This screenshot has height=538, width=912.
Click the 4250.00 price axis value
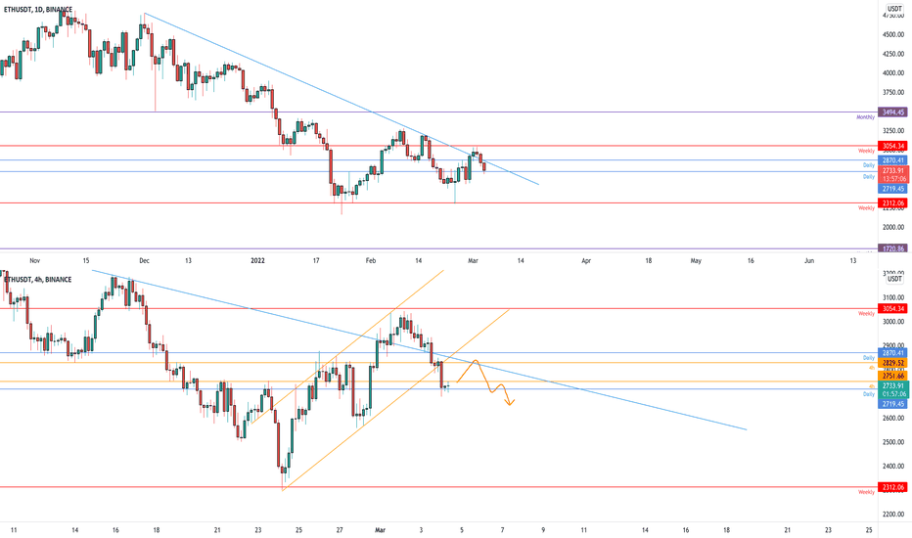pos(893,54)
